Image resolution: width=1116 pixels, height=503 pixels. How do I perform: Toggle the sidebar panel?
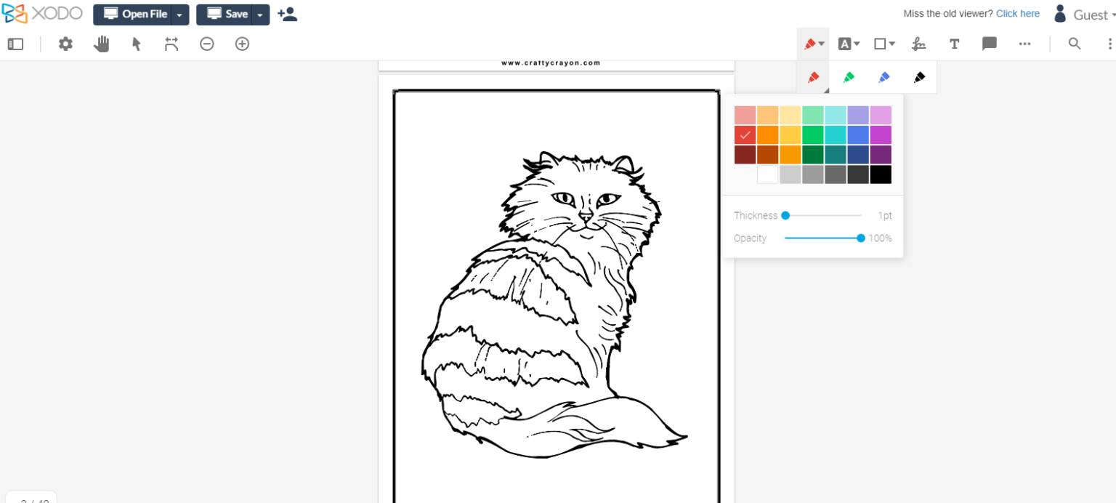15,44
